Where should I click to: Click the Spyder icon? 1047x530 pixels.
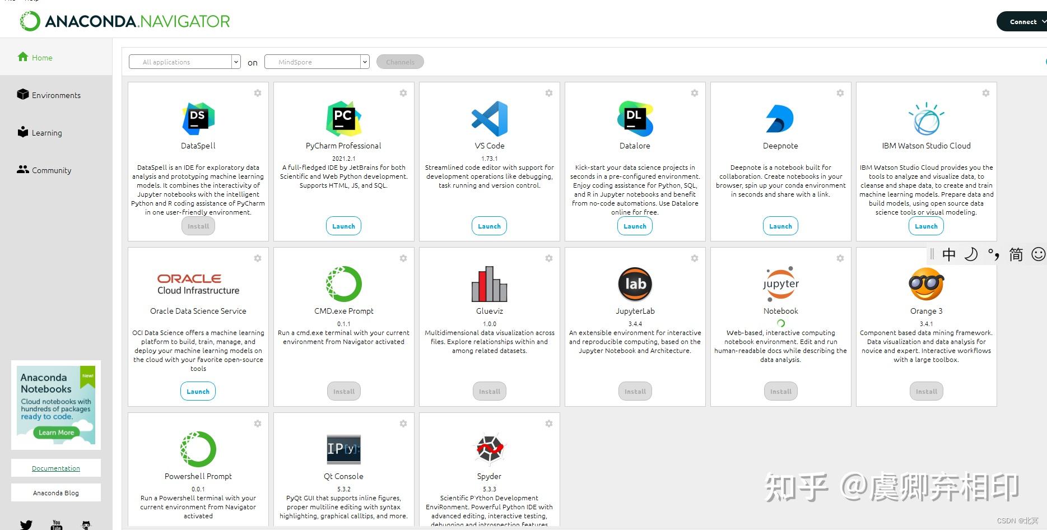click(490, 449)
